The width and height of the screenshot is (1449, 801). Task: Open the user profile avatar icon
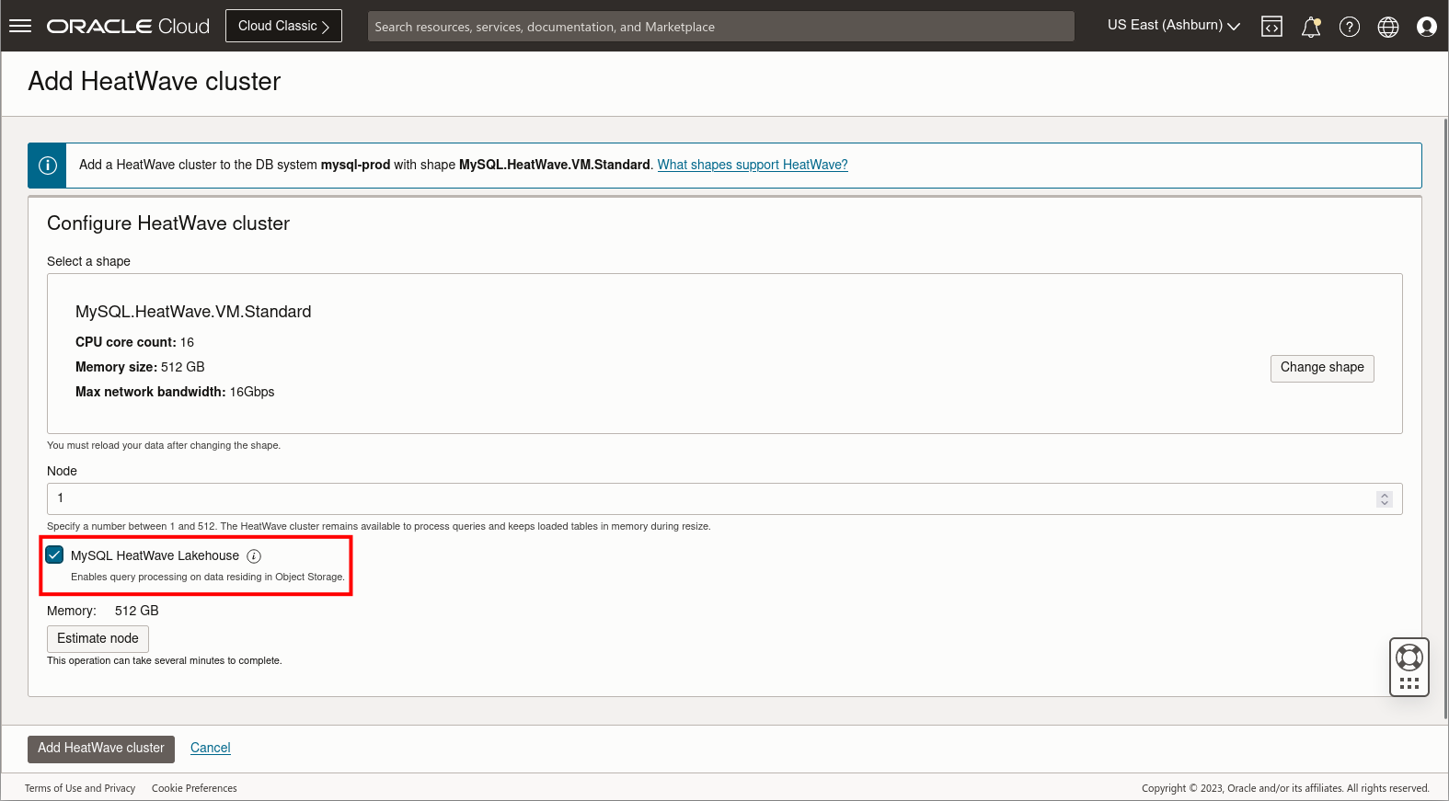[1427, 27]
